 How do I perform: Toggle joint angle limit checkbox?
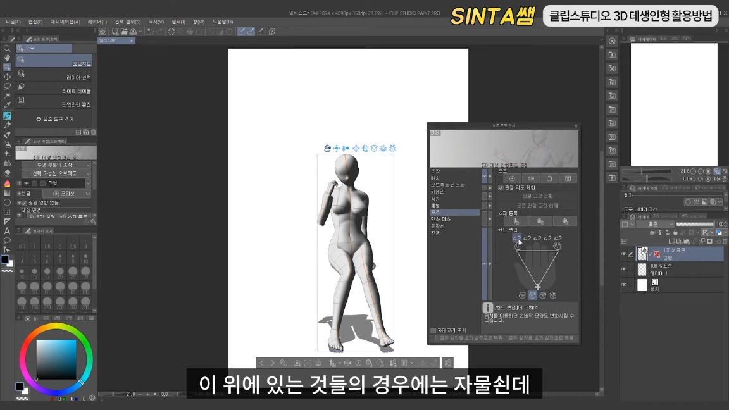pyautogui.click(x=501, y=188)
